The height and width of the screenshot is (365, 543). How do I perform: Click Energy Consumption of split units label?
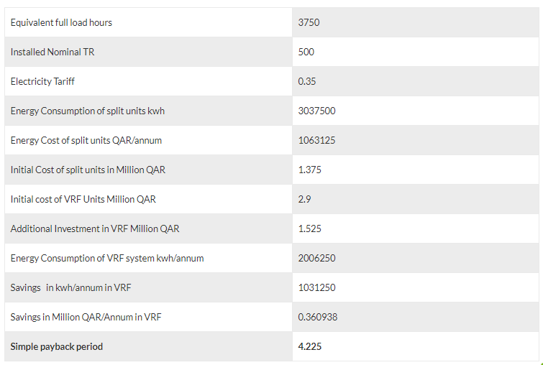88,111
